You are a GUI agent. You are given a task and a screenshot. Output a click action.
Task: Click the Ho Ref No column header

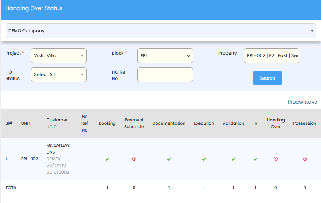(84, 123)
